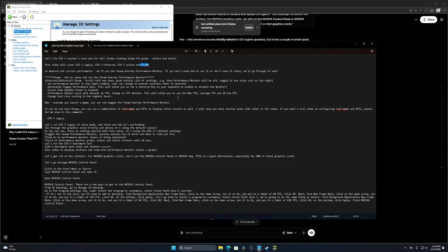Open Back history dropdown arrow in NVIDIA Control Panel
The height and width of the screenshot is (252, 448).
(x=19, y=17)
